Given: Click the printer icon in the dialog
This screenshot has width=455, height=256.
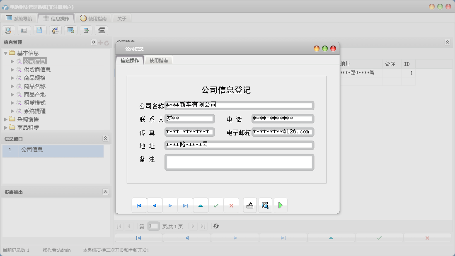Looking at the screenshot, I should (x=250, y=205).
